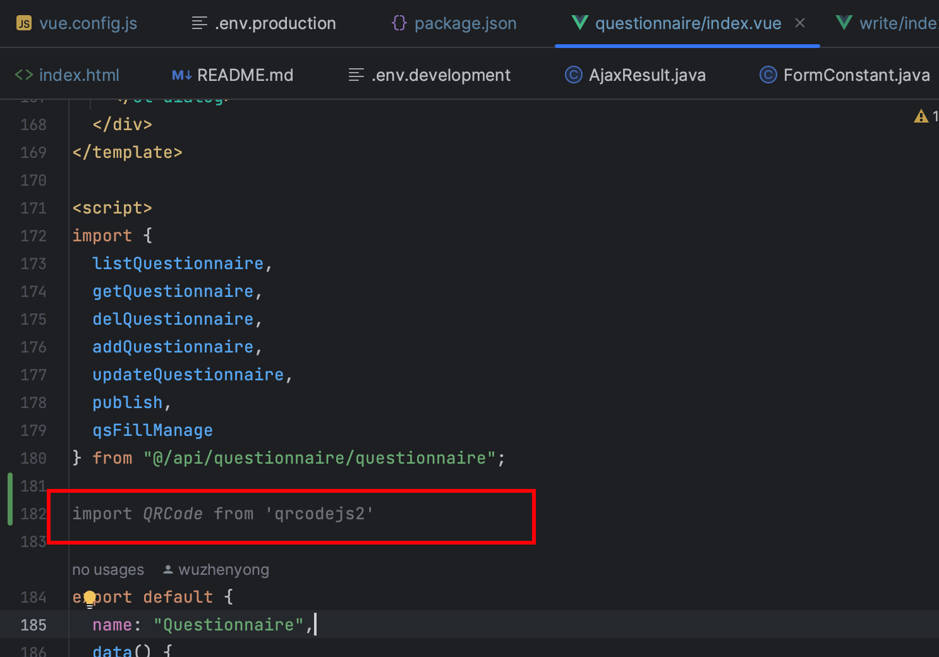Click the HTML brackets icon on index.html

tap(24, 75)
